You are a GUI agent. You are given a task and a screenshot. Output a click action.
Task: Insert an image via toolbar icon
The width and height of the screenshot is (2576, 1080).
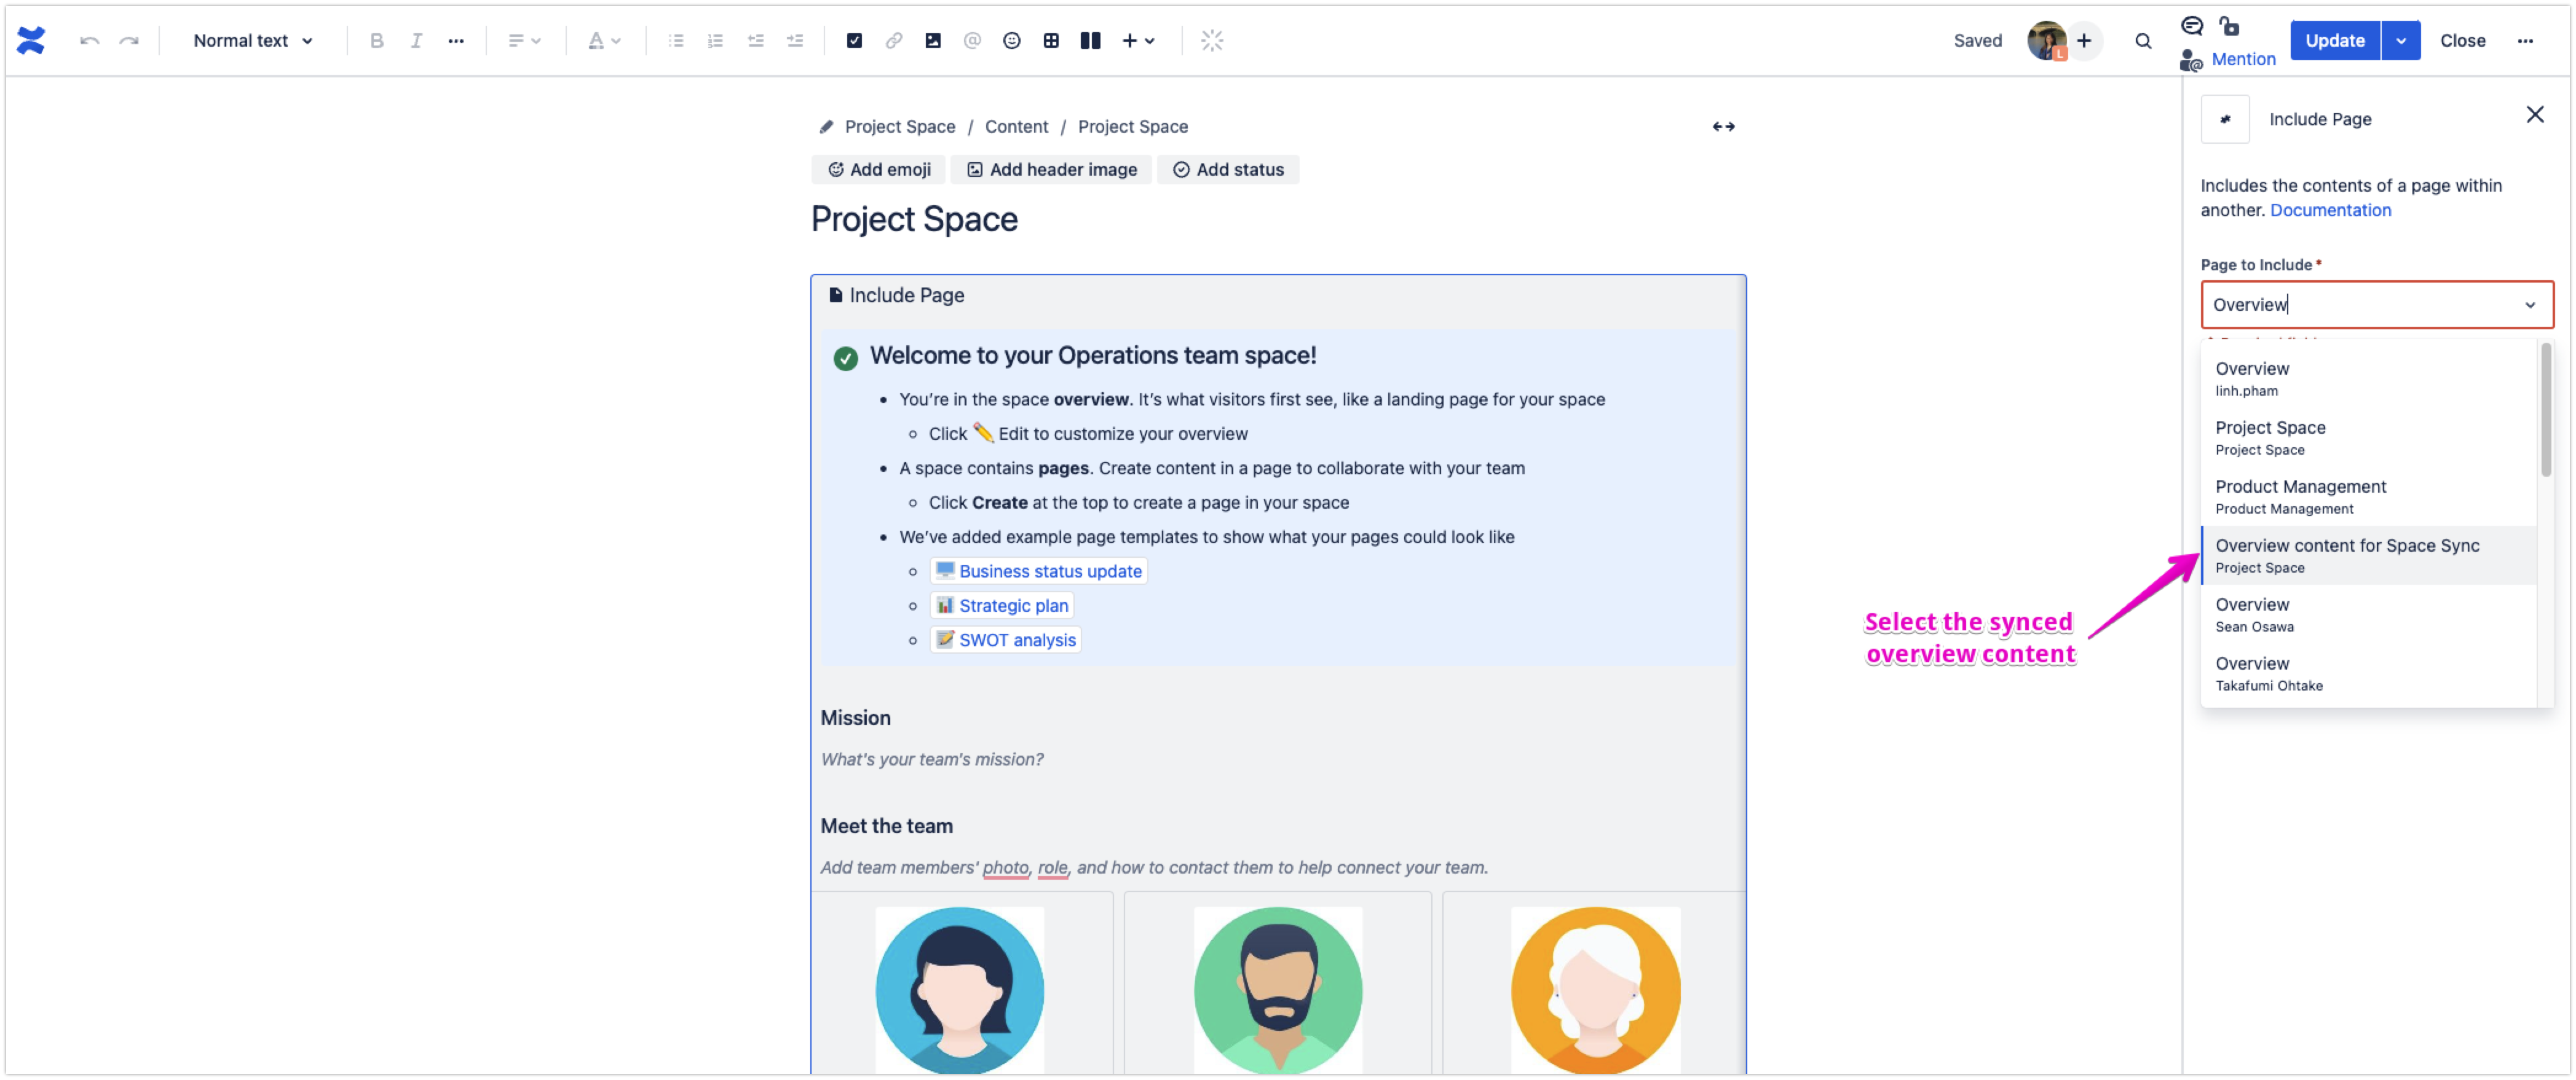click(932, 41)
